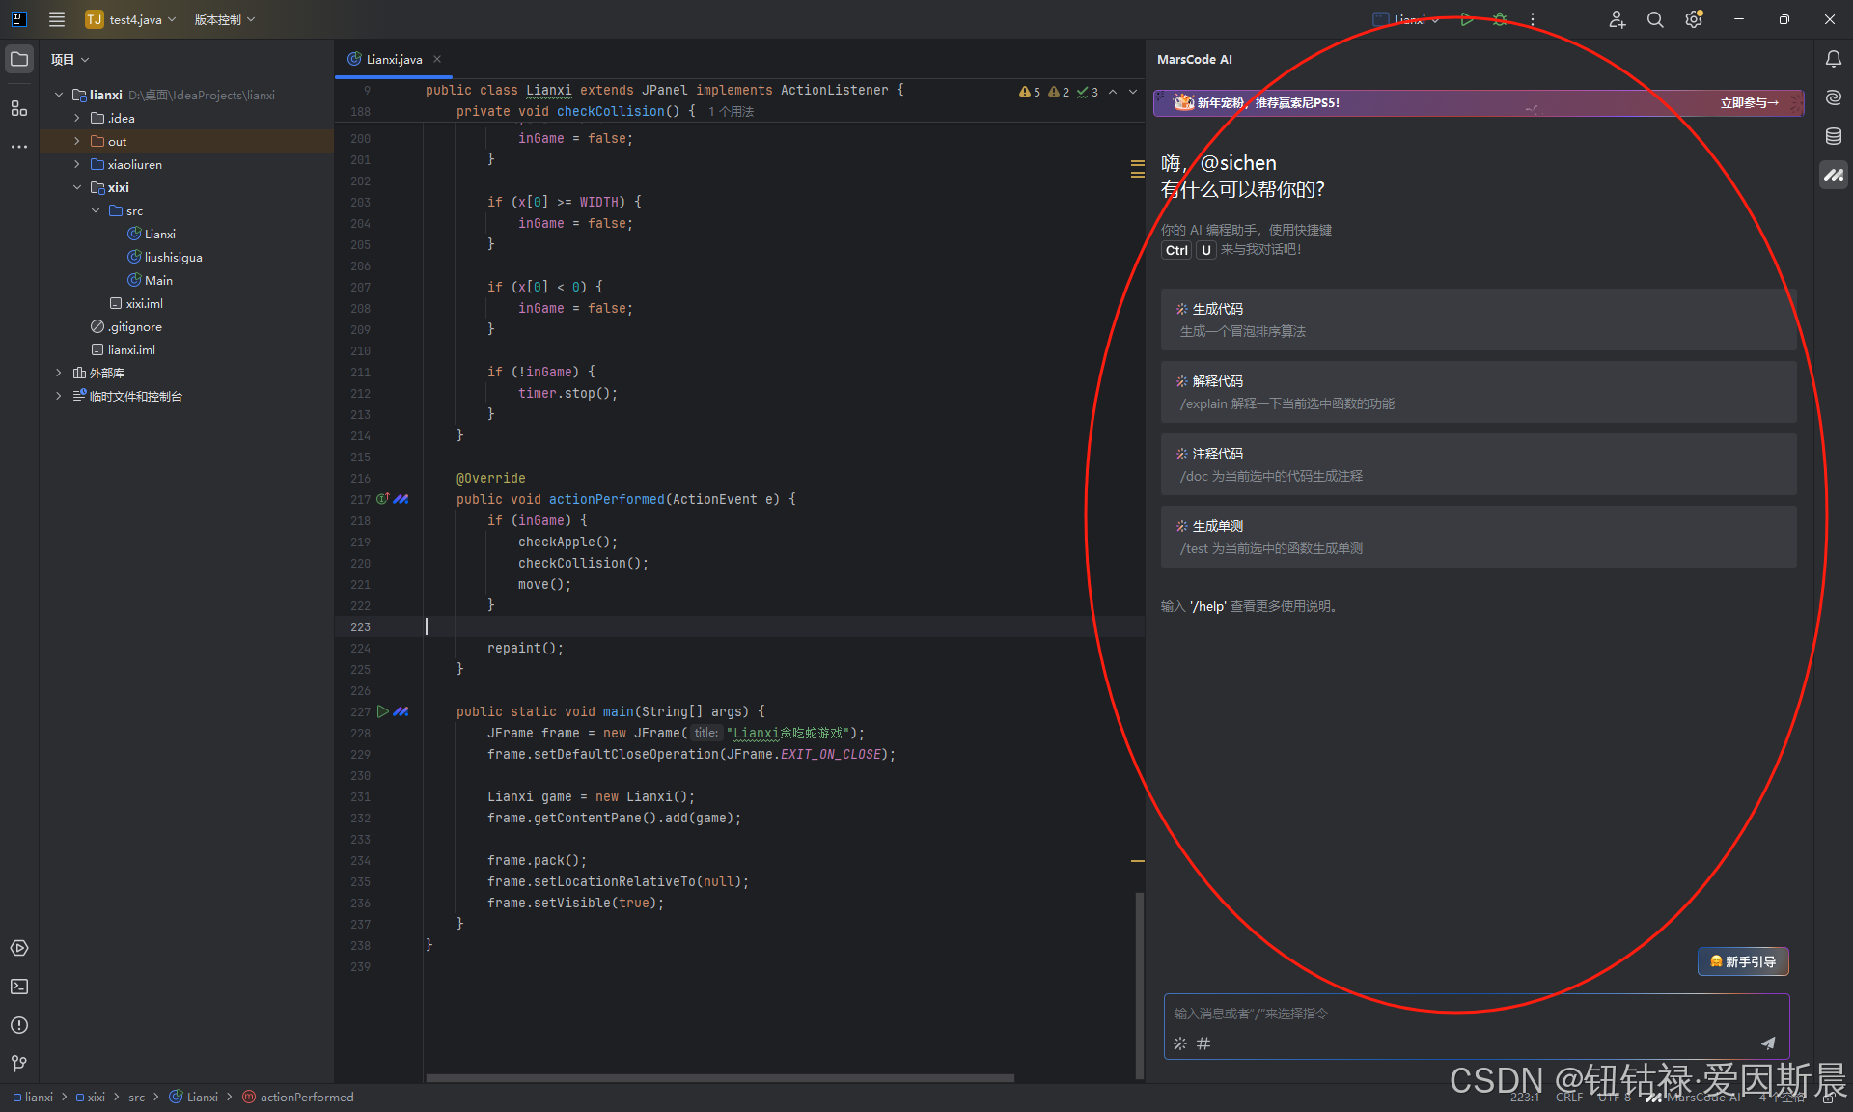The height and width of the screenshot is (1112, 1853).
Task: Expand the xiaoliuren folder
Action: (x=77, y=164)
